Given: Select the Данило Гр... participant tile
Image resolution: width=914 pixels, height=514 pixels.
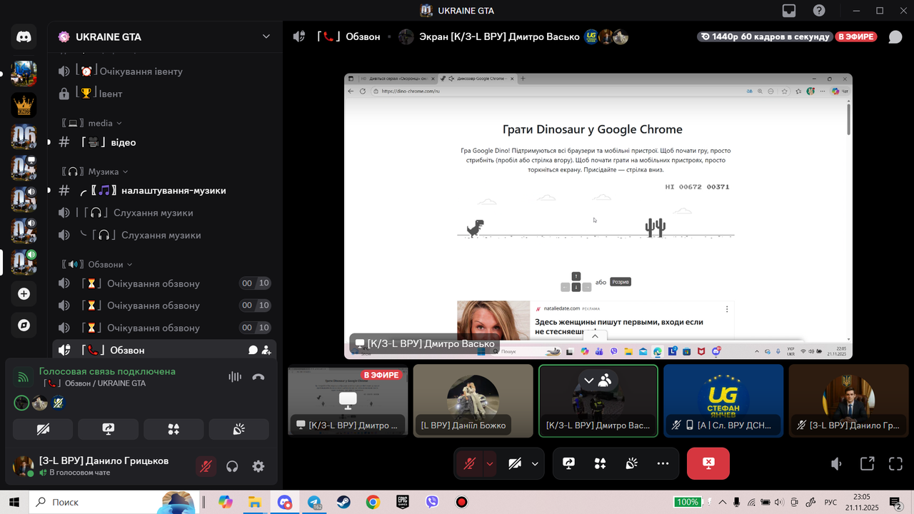Looking at the screenshot, I should pos(849,400).
